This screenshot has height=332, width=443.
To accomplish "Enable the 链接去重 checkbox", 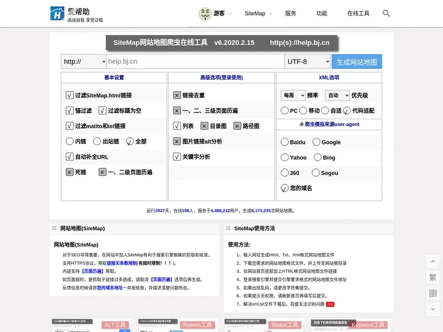I will pos(177,95).
